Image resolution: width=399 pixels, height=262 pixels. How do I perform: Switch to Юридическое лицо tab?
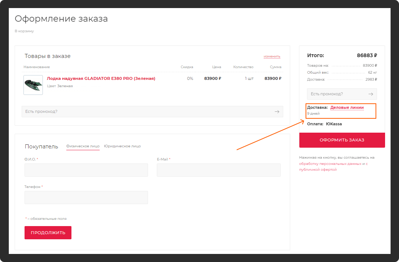[122, 146]
